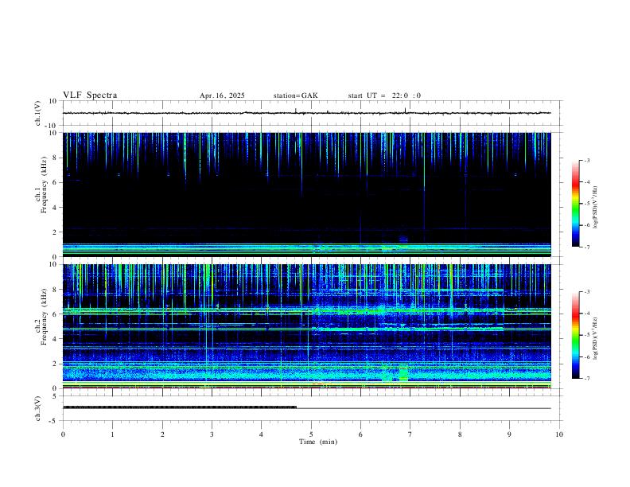This screenshot has width=630, height=487.
Task: Click time axis tick label "10"
Action: click(x=559, y=434)
